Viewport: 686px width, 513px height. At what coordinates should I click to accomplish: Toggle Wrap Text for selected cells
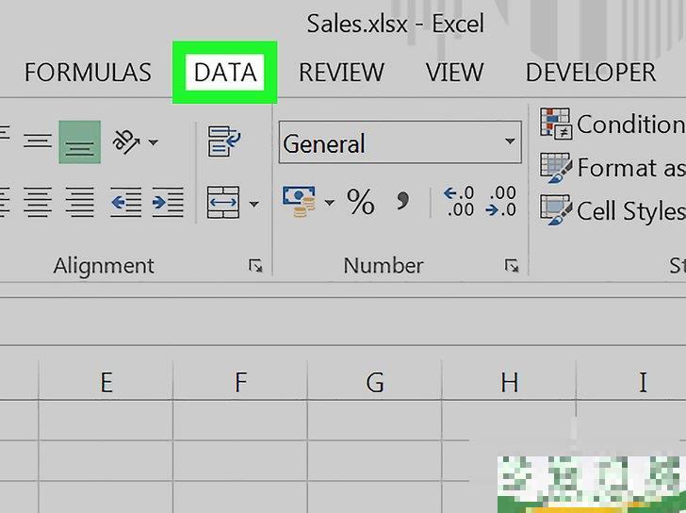pos(224,142)
